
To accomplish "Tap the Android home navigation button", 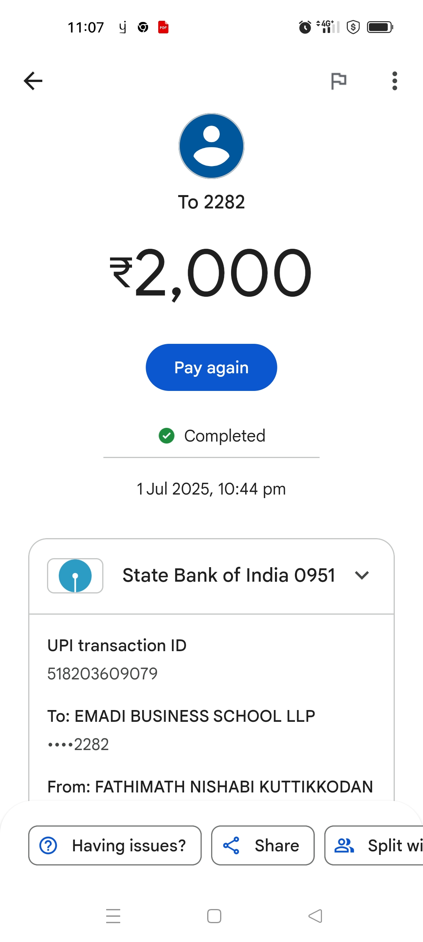I will pyautogui.click(x=214, y=916).
